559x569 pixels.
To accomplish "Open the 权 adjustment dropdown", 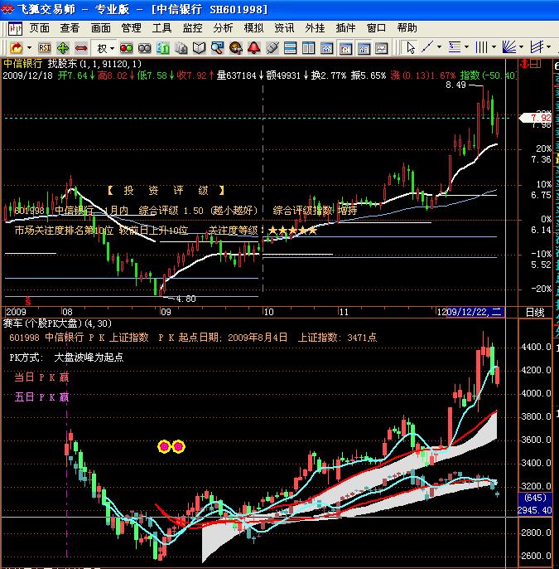I will 105,48.
